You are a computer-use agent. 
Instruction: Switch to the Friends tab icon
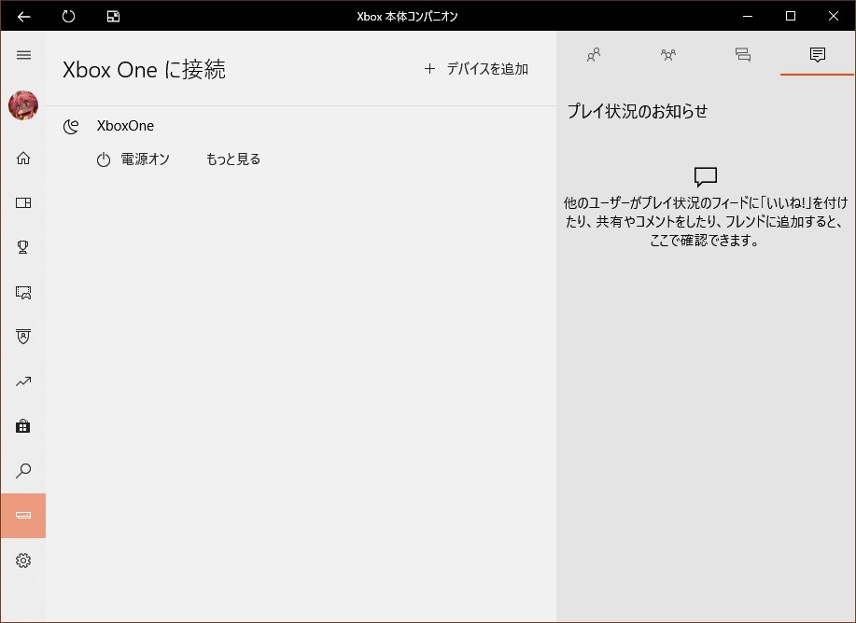[x=594, y=54]
